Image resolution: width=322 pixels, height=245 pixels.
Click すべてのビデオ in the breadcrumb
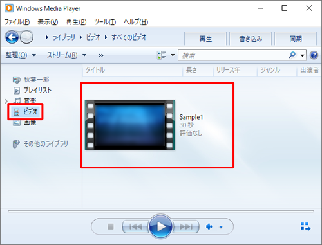tap(129, 37)
